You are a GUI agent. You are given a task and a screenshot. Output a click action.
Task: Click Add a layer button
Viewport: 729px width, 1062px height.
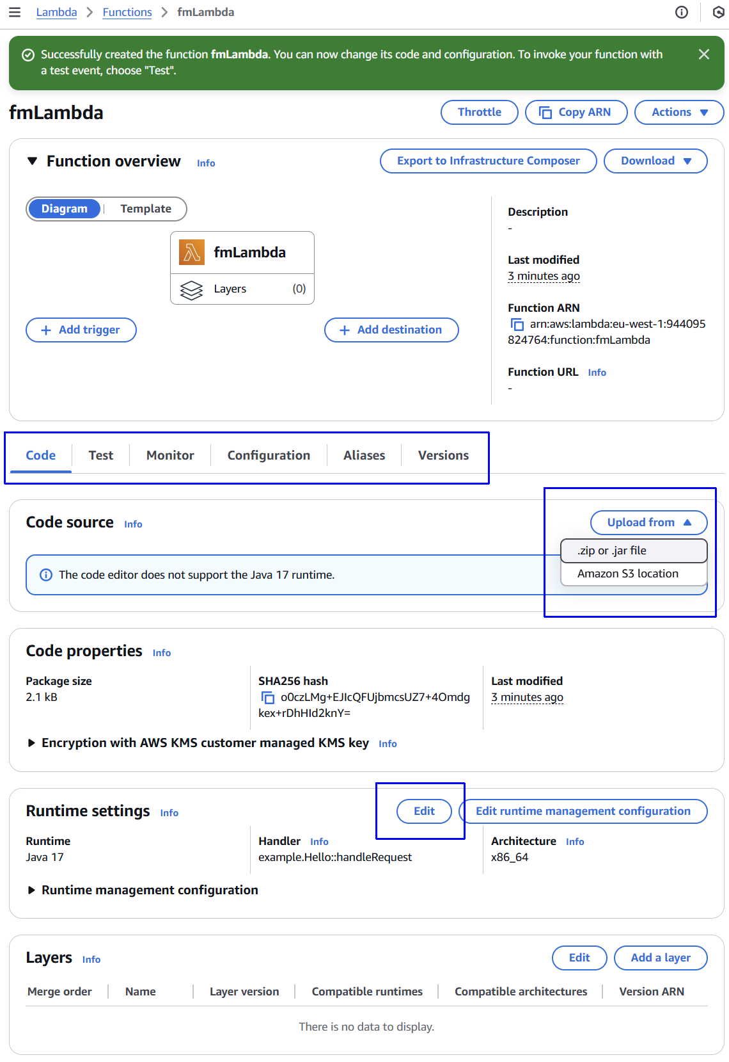tap(661, 958)
